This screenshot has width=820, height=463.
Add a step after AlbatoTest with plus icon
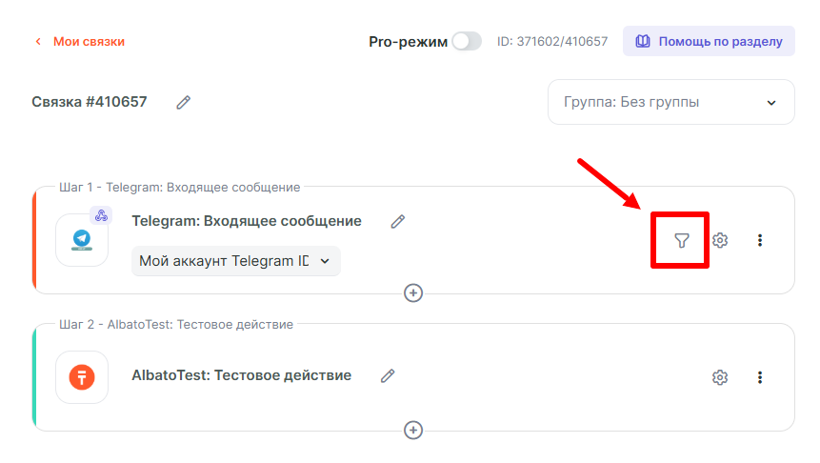pos(413,430)
